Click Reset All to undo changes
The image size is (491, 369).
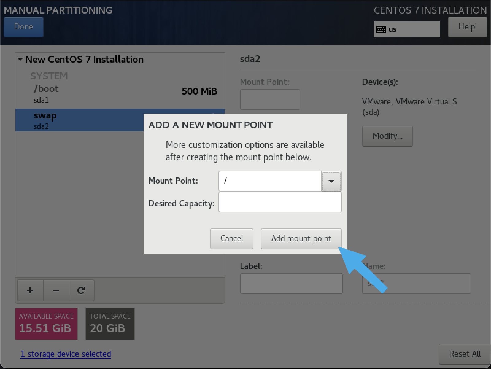point(464,354)
